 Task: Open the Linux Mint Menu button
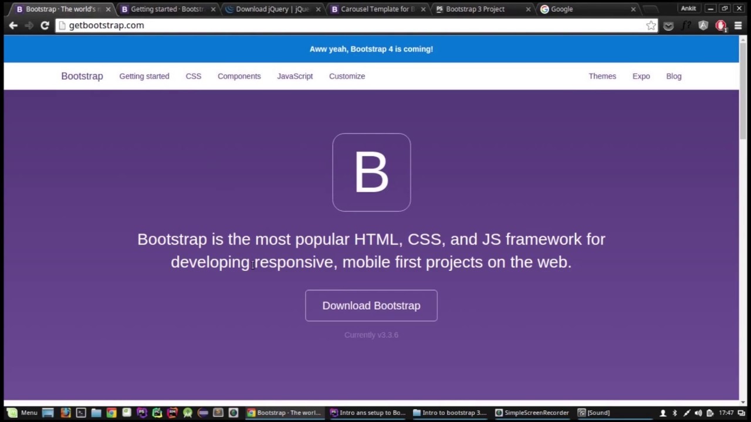coord(22,413)
